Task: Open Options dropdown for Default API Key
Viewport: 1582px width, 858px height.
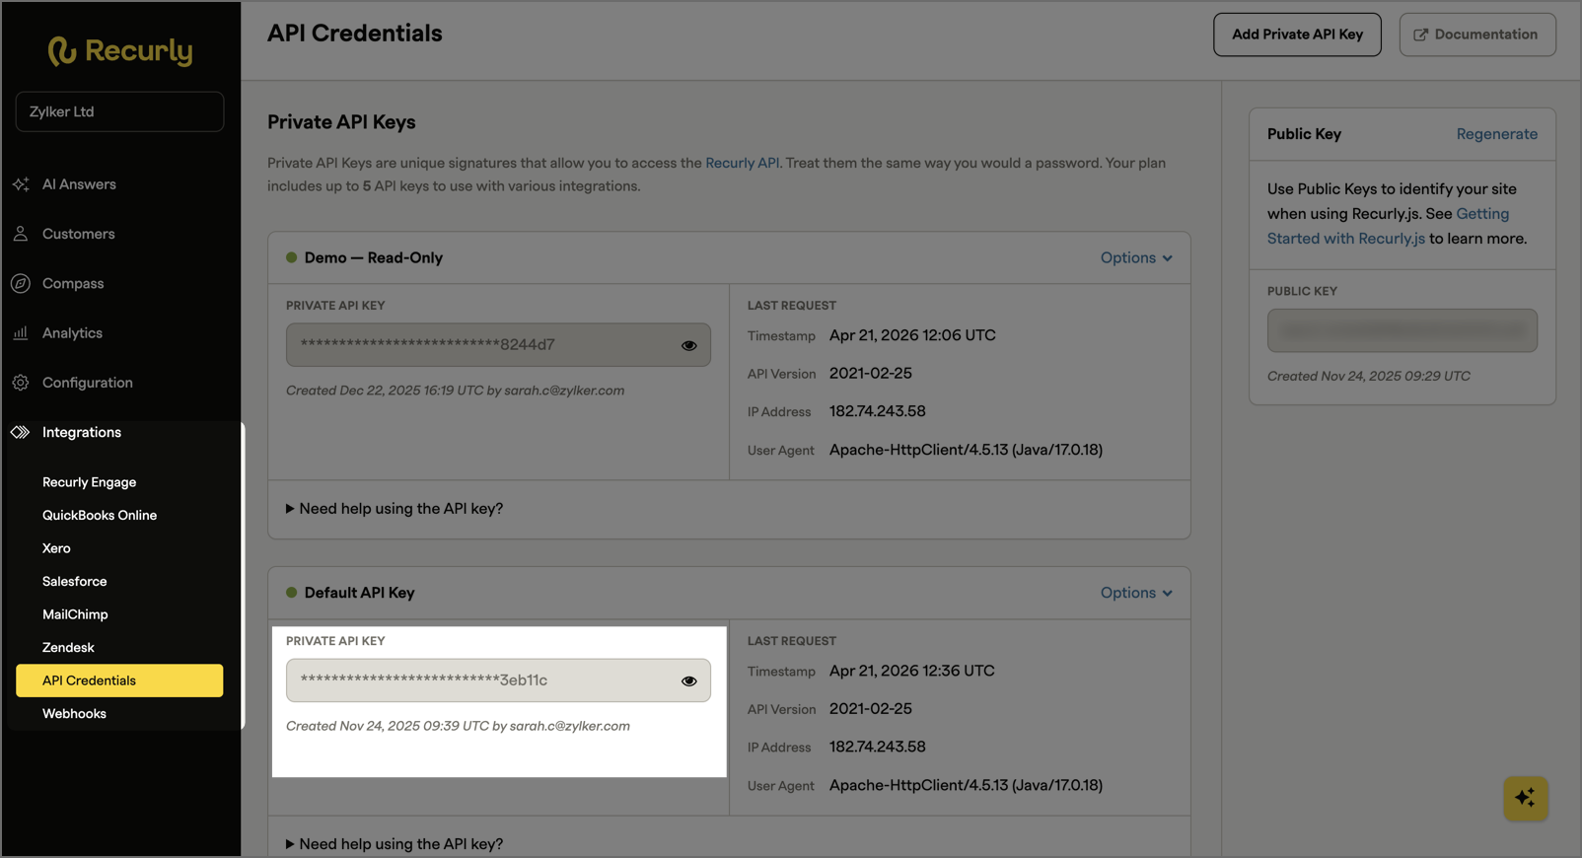Action: [1136, 593]
